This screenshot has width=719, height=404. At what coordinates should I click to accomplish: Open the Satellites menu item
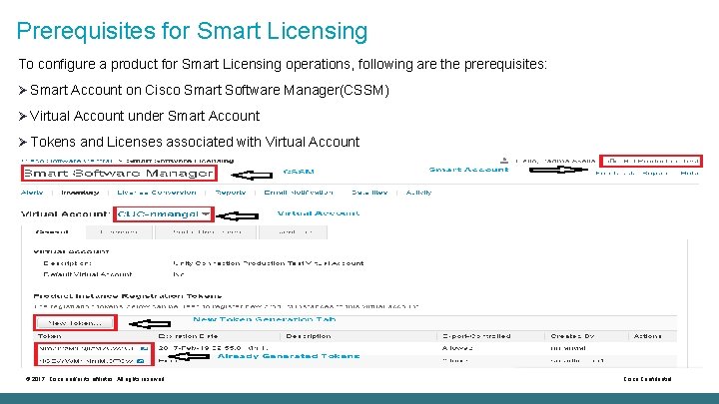pos(369,193)
